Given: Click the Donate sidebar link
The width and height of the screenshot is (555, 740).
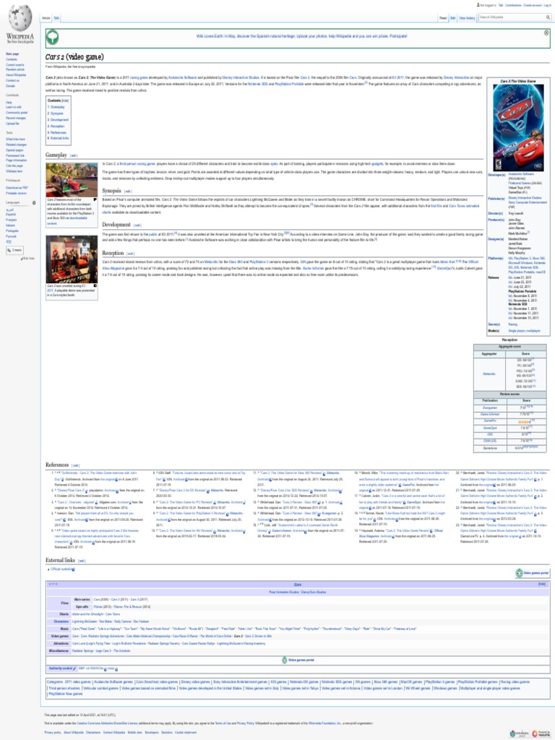Looking at the screenshot, I should pyautogui.click(x=10, y=86).
